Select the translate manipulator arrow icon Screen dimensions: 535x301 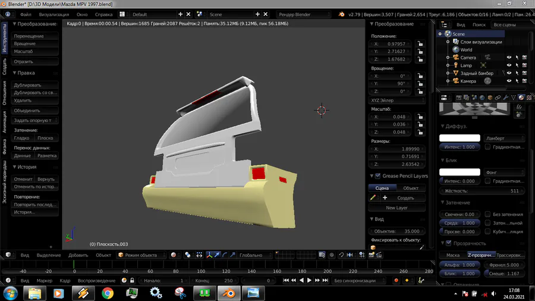[217, 255]
